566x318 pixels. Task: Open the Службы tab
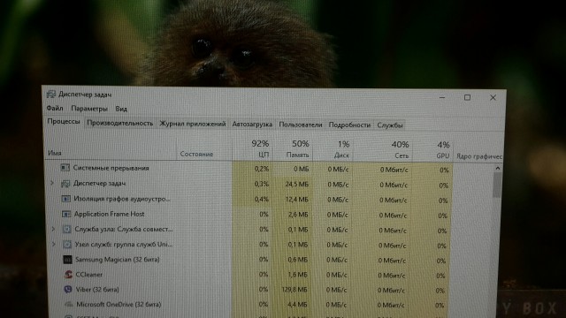tap(389, 125)
